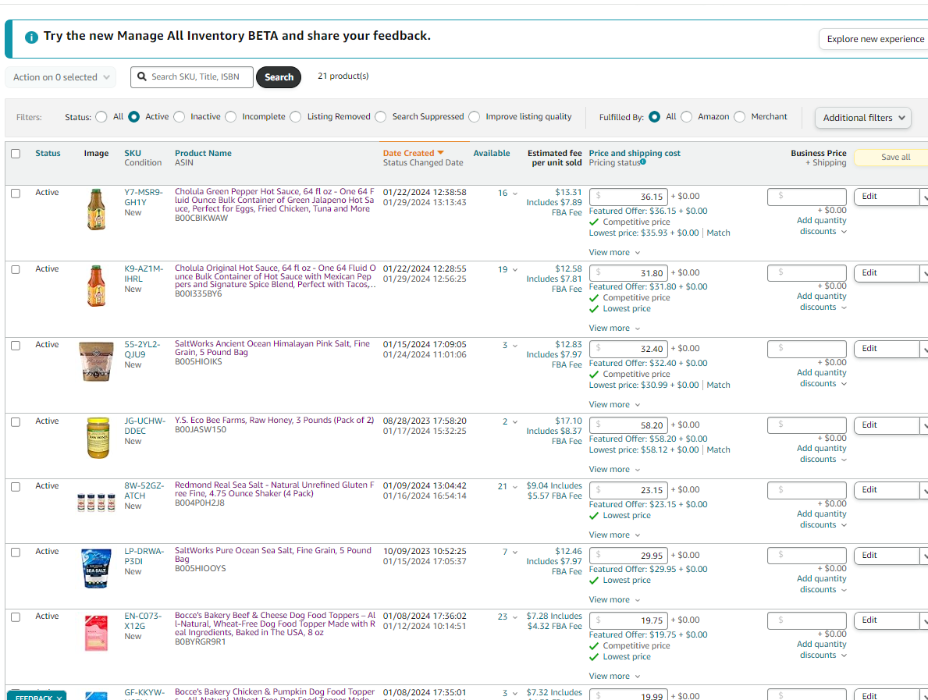The height and width of the screenshot is (700, 928).
Task: Select the All status radio button
Action: click(101, 116)
